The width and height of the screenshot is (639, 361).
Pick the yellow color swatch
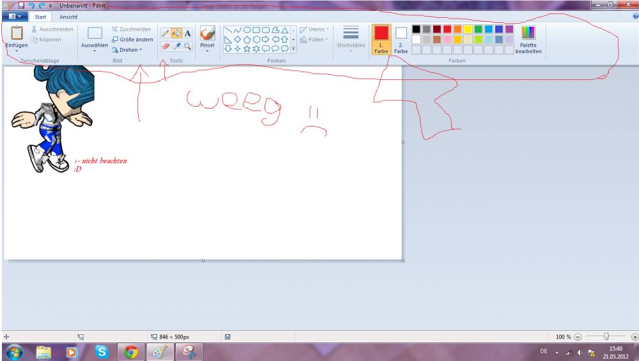click(x=468, y=29)
